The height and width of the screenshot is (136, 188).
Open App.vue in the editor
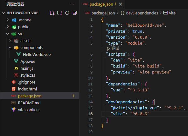click(x=28, y=61)
